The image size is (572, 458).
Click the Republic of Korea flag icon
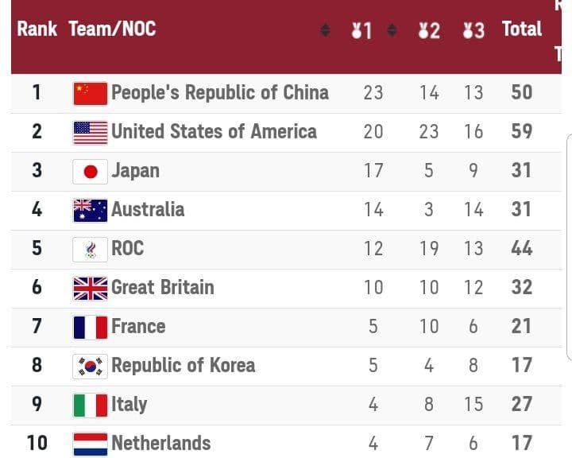(x=90, y=367)
